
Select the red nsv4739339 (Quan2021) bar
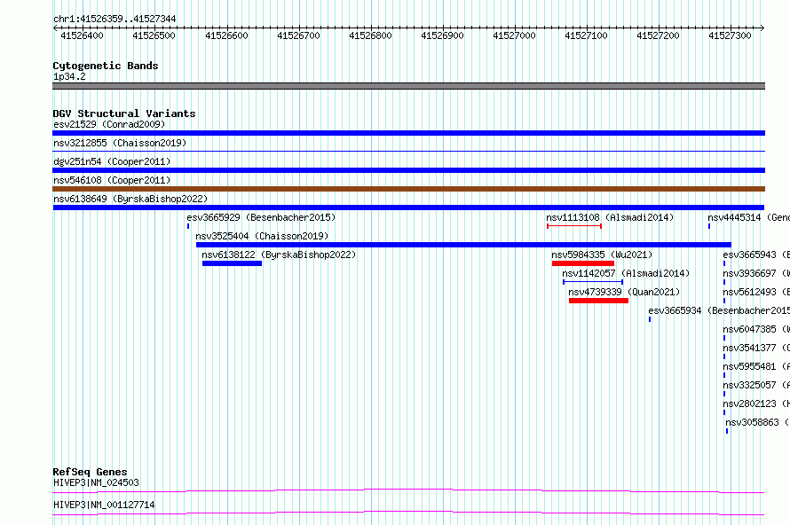[x=598, y=301]
